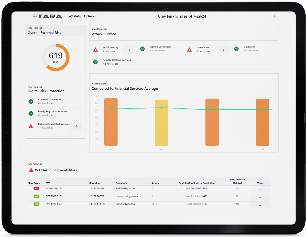Viewport: 307px width, 237px height.
Task: View details for CVE-2016-2183 row
Action: click(x=260, y=190)
